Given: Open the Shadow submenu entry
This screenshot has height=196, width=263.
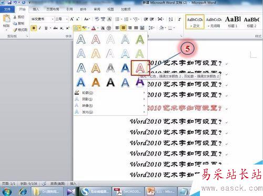Looking at the screenshot, I should tap(110, 99).
